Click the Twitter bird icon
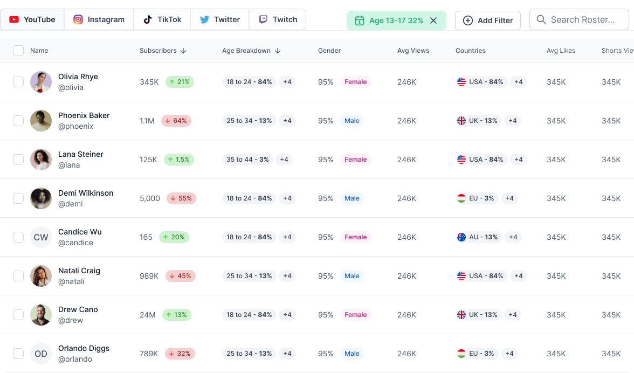634x373 pixels. point(204,19)
